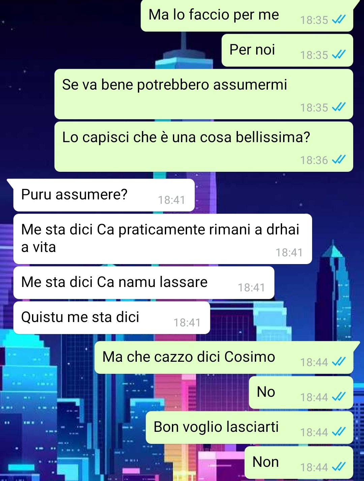This screenshot has height=481, width=364.
Task: Tap 18:41 timestamp on "Puru assumere?"
Action: coord(172,200)
